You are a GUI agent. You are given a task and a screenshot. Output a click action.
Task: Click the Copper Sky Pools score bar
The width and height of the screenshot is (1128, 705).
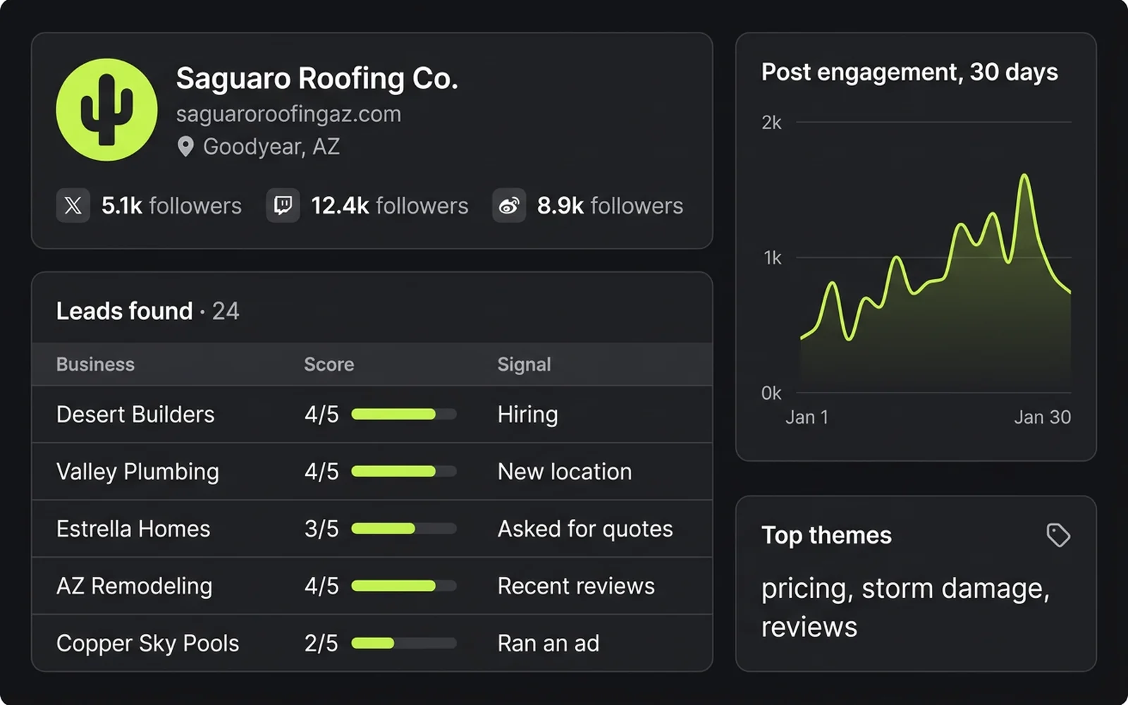coord(404,643)
